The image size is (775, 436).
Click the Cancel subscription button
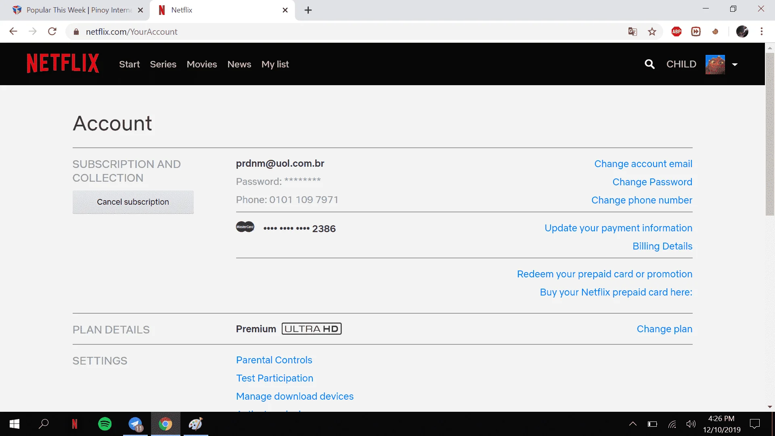[133, 202]
